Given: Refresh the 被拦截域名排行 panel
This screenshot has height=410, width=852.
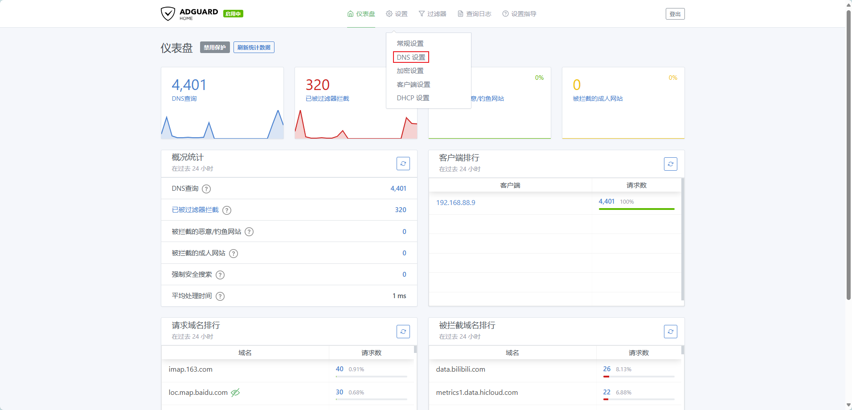Looking at the screenshot, I should pyautogui.click(x=670, y=332).
